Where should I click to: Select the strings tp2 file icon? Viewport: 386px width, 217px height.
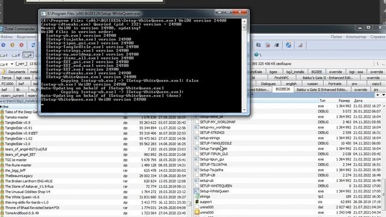pos(197,197)
